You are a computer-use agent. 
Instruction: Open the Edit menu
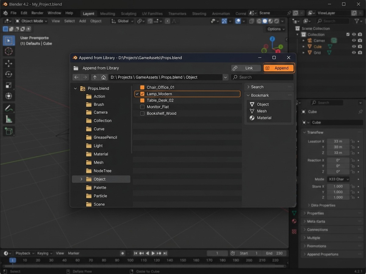pyautogui.click(x=24, y=13)
